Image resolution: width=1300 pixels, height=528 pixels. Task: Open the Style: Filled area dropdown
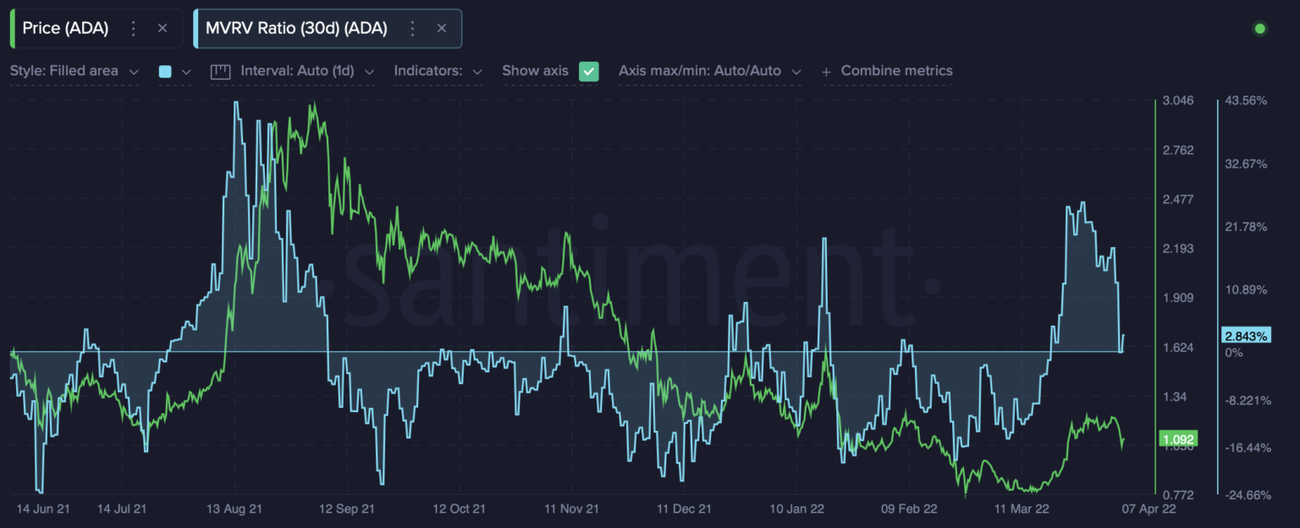coord(74,71)
